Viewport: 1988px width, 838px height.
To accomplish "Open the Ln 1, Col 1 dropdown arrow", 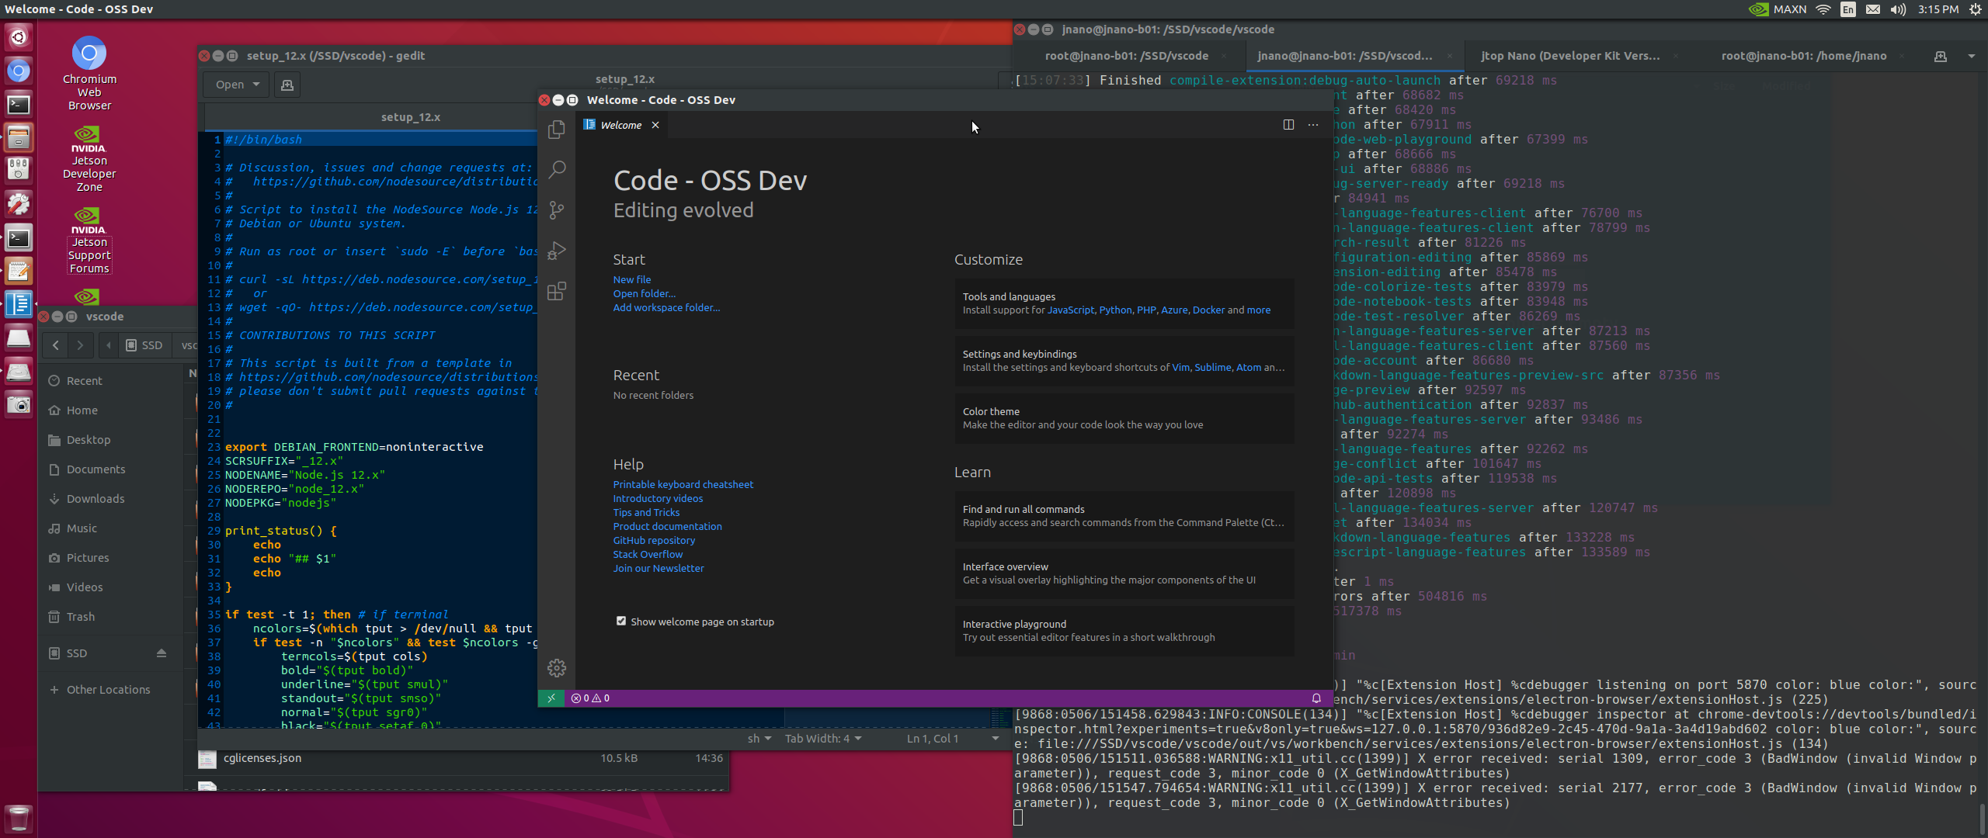I will 996,739.
